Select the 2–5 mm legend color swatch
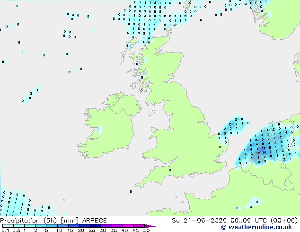The width and height of the screenshot is (300, 232). [41, 226]
